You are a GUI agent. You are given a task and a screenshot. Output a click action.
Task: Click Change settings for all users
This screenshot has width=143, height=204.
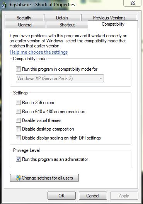[x=44, y=178]
